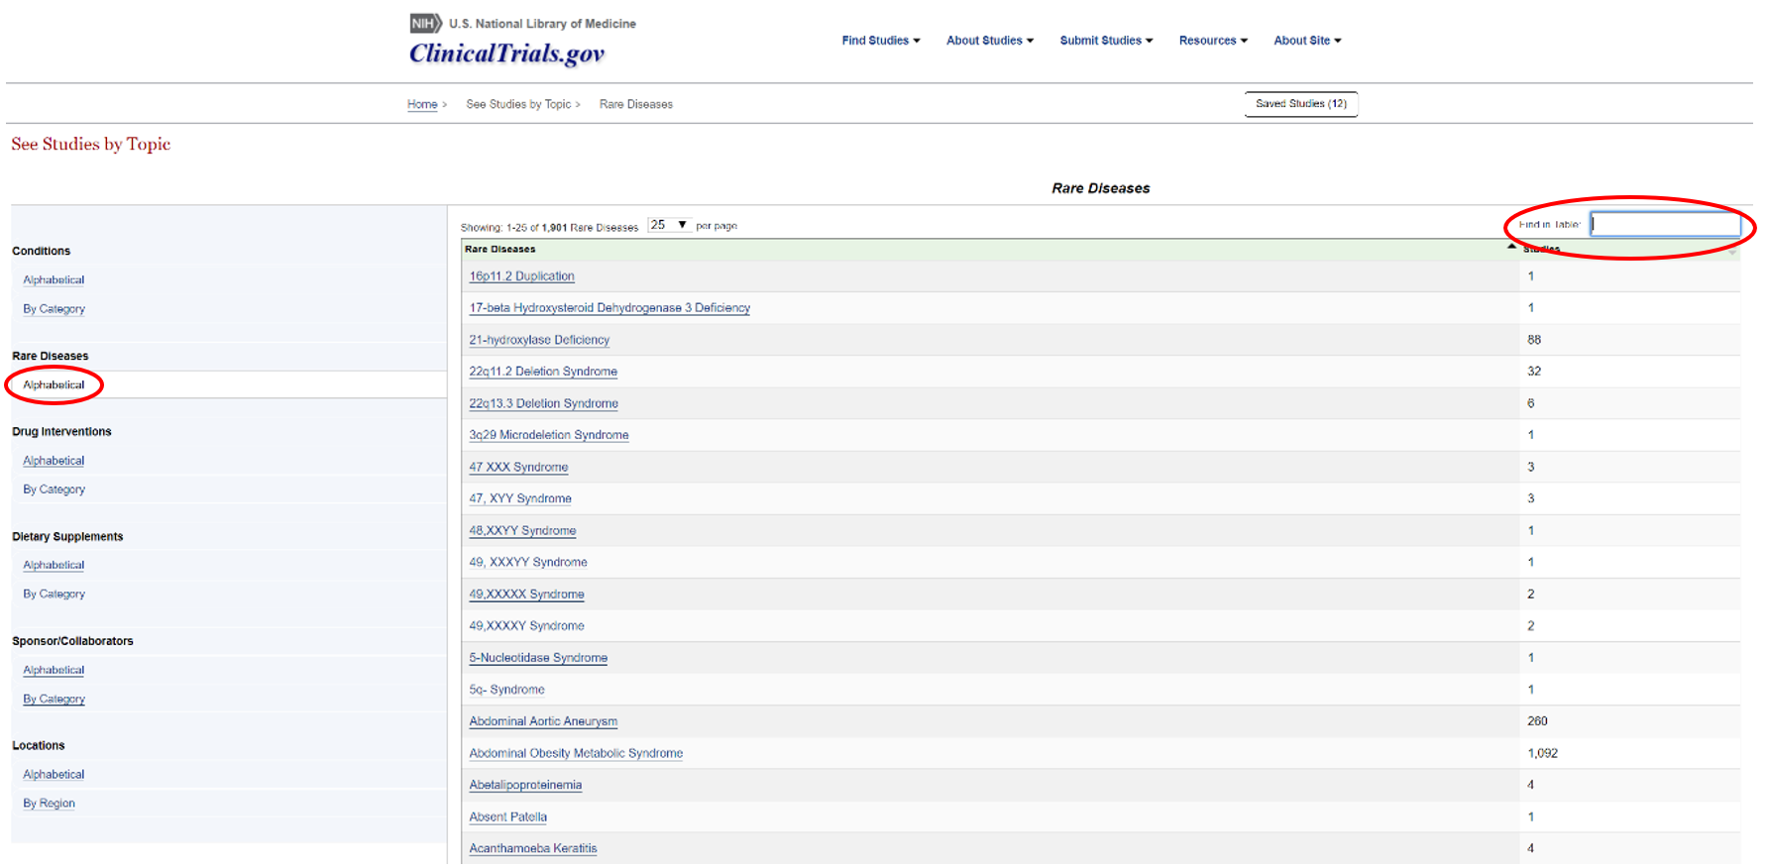The height and width of the screenshot is (868, 1769).
Task: Select Alphabetical under Drug Interventions
Action: [x=54, y=461]
